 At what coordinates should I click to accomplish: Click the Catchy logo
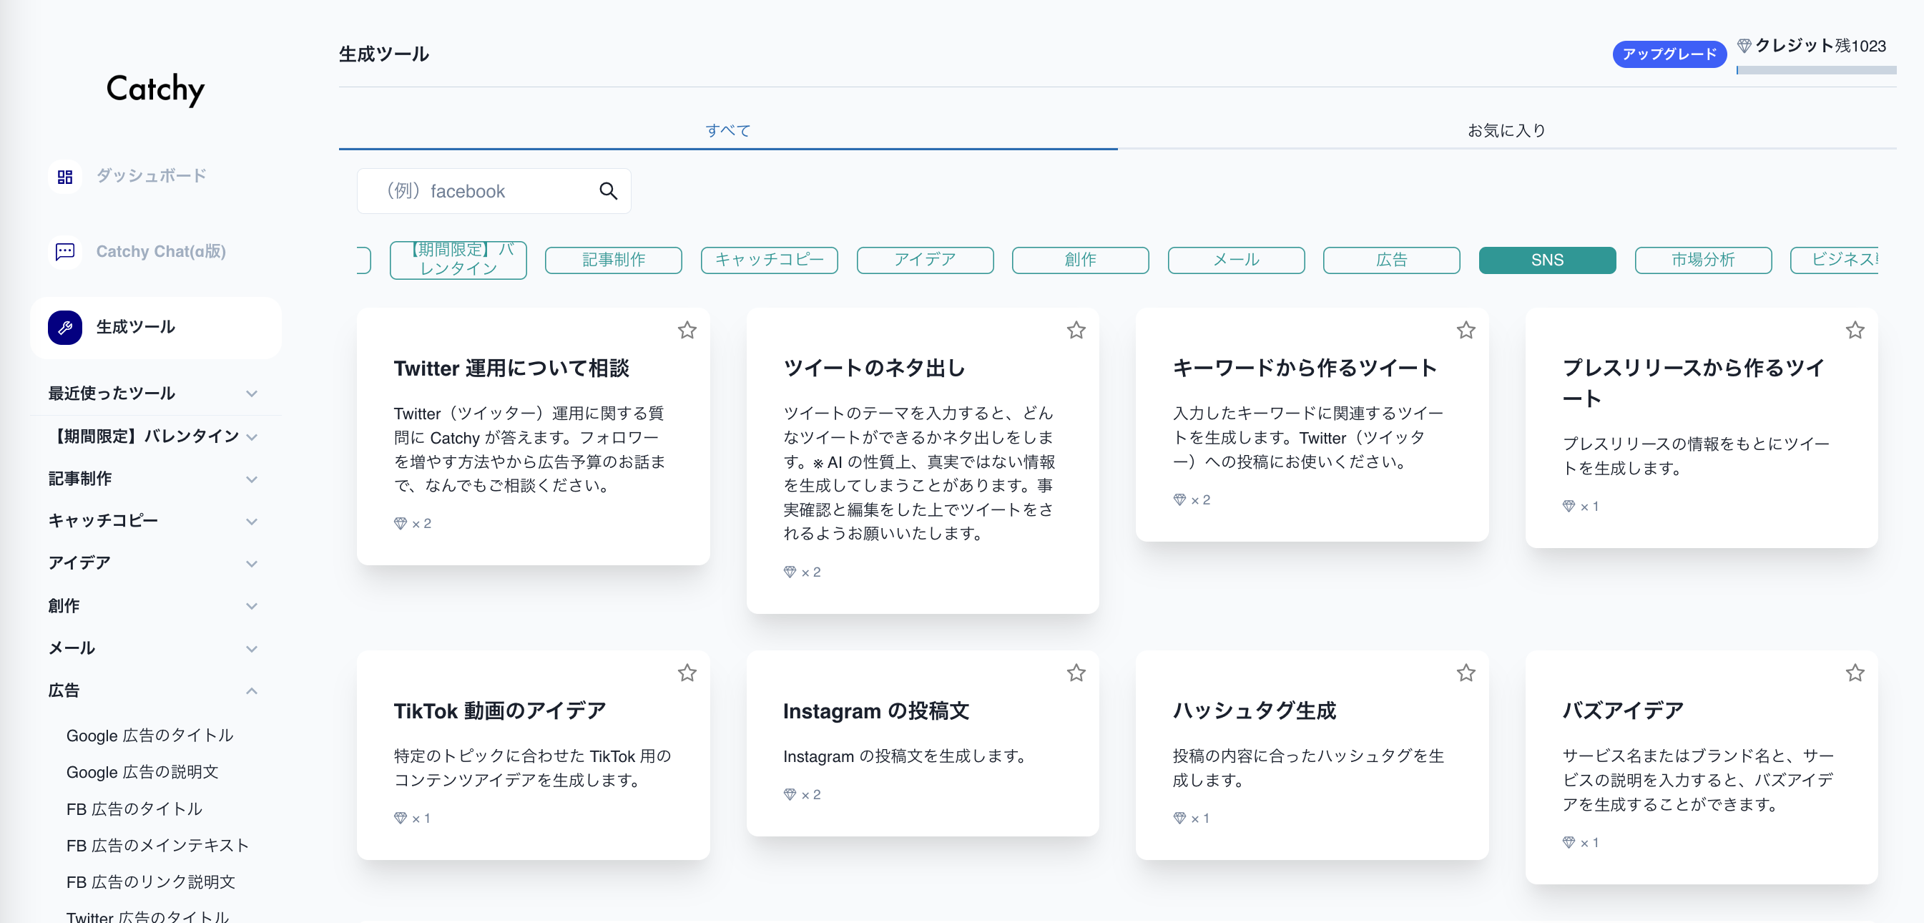155,89
